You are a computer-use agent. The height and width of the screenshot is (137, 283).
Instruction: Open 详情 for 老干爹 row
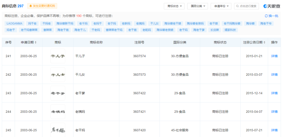coord(274,93)
